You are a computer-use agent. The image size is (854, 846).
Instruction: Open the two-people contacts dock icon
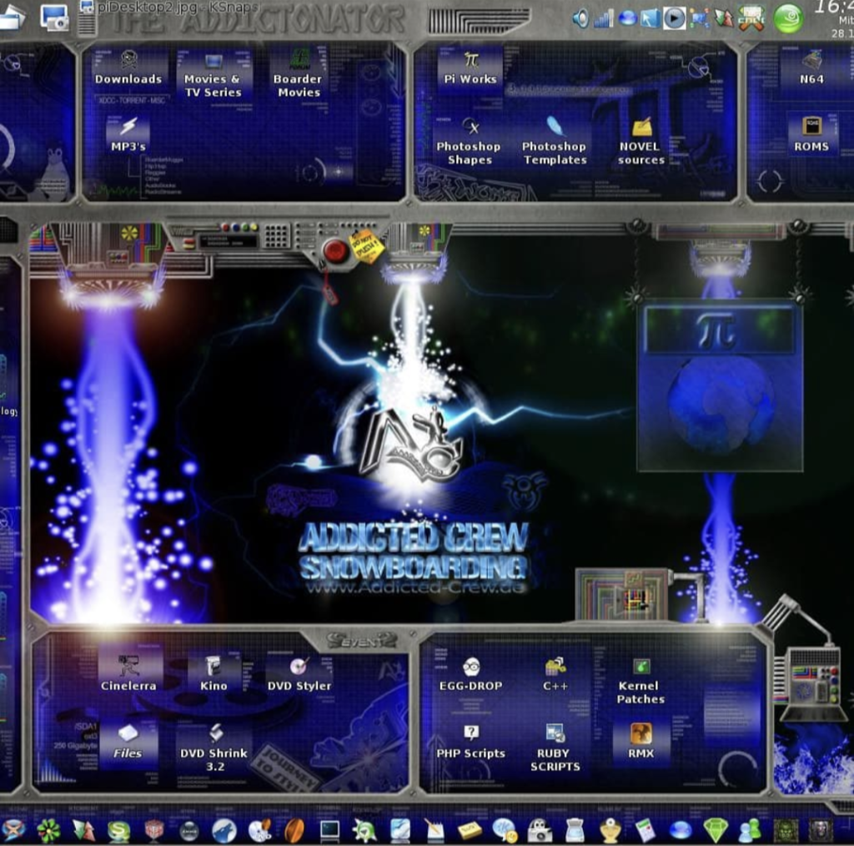pyautogui.click(x=750, y=831)
